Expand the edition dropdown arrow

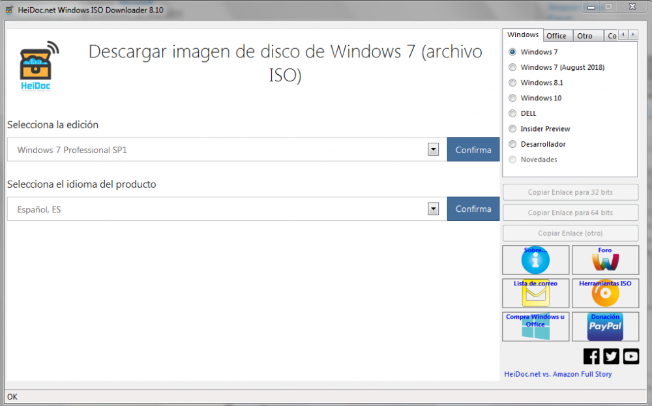(433, 150)
